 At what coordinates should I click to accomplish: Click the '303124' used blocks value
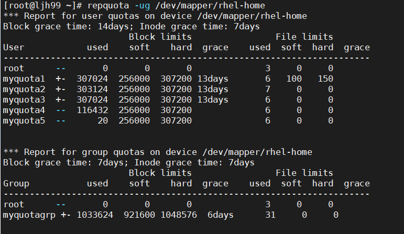pyautogui.click(x=92, y=90)
